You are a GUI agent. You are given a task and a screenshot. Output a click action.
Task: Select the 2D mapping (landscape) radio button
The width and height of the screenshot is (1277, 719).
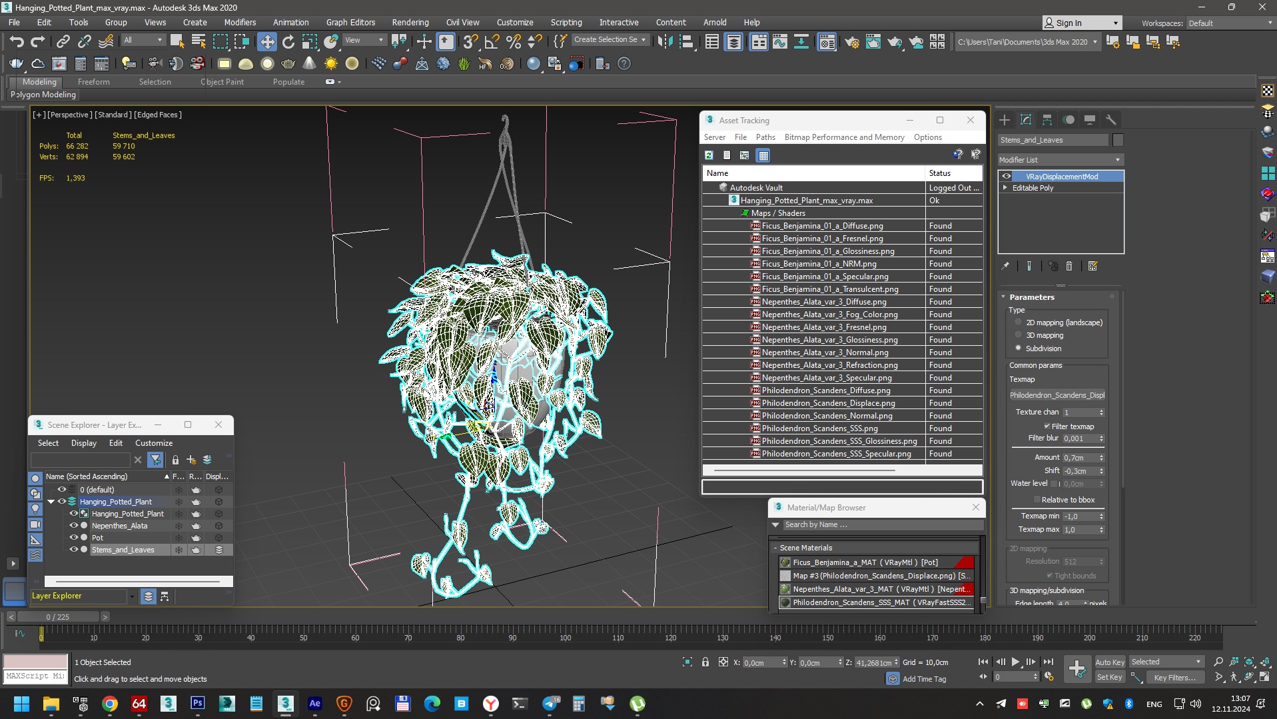pyautogui.click(x=1018, y=323)
